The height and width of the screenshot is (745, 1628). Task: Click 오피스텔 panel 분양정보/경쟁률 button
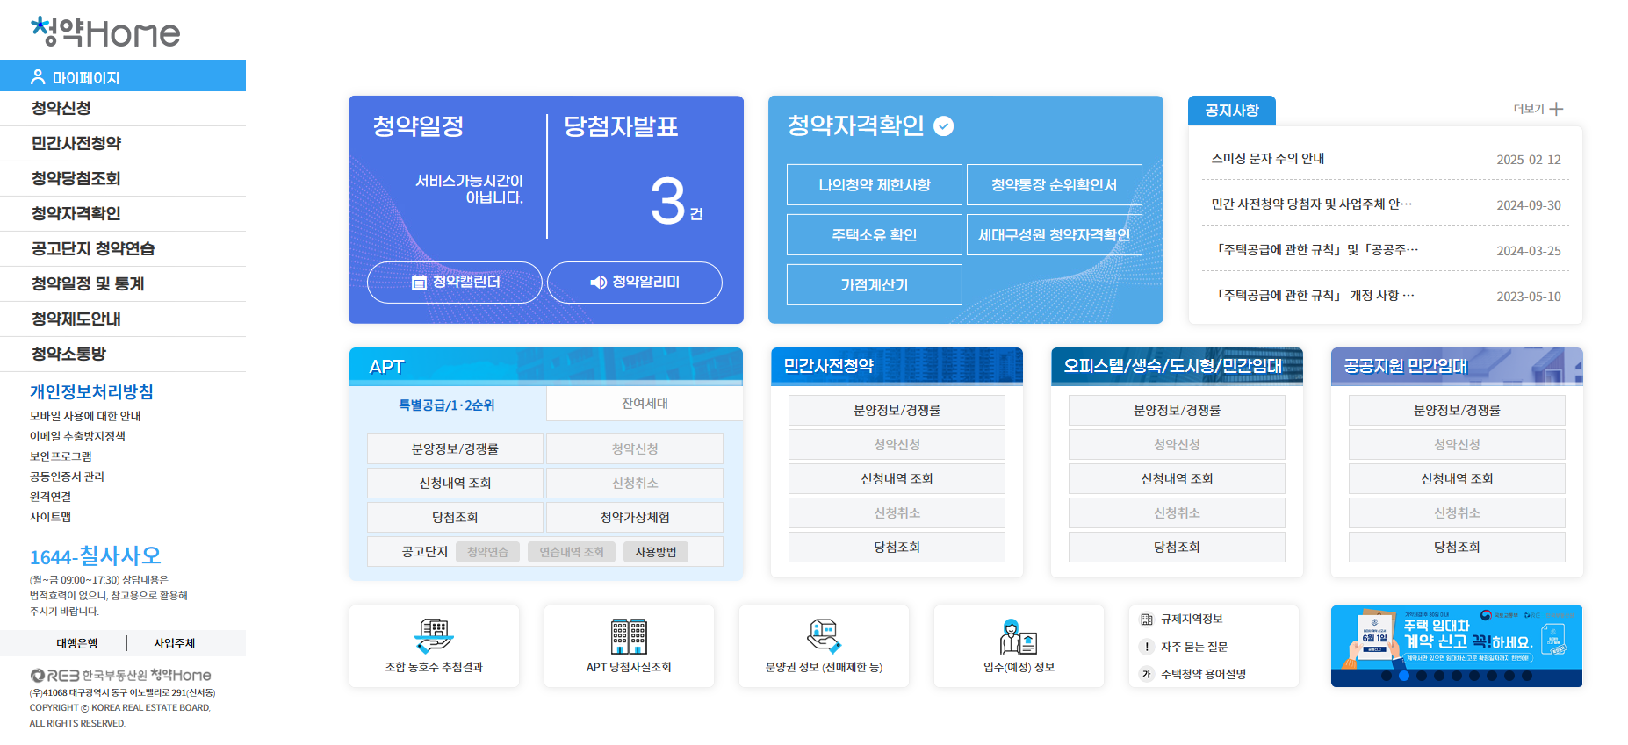1177,410
